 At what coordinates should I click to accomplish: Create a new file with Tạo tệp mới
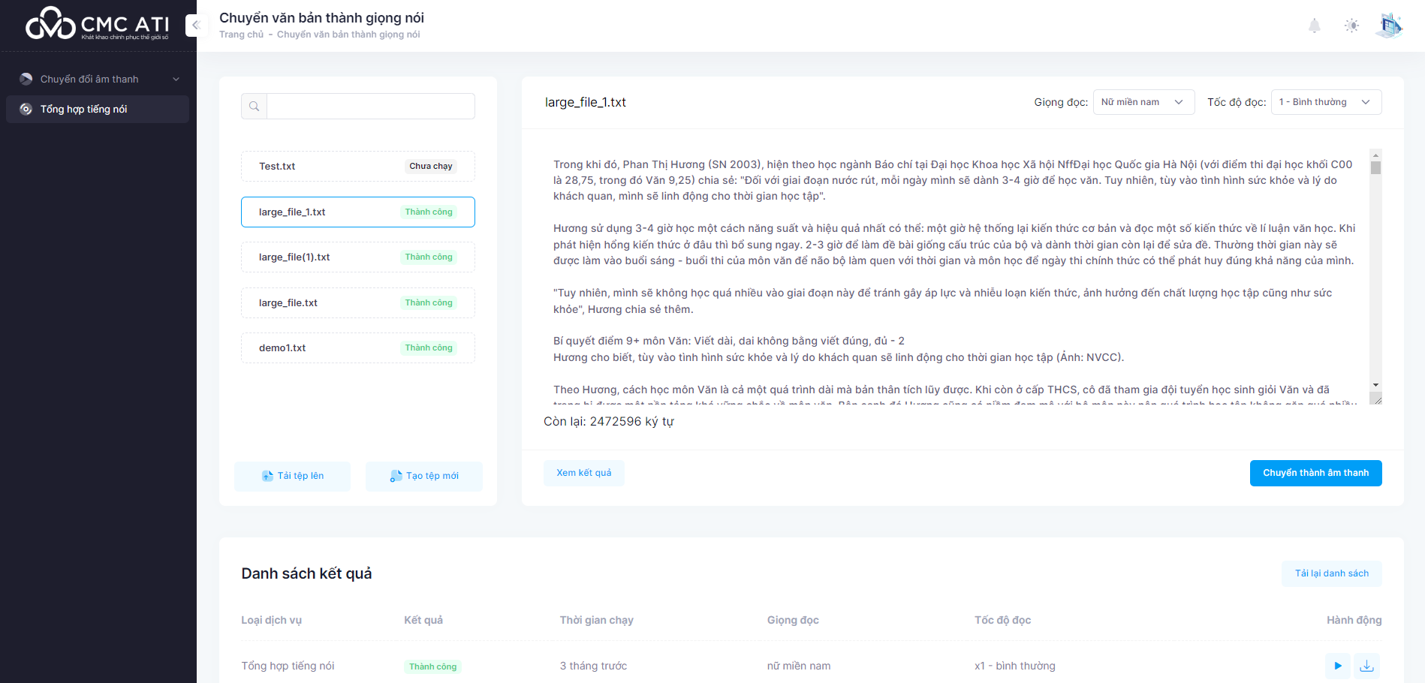click(x=423, y=476)
